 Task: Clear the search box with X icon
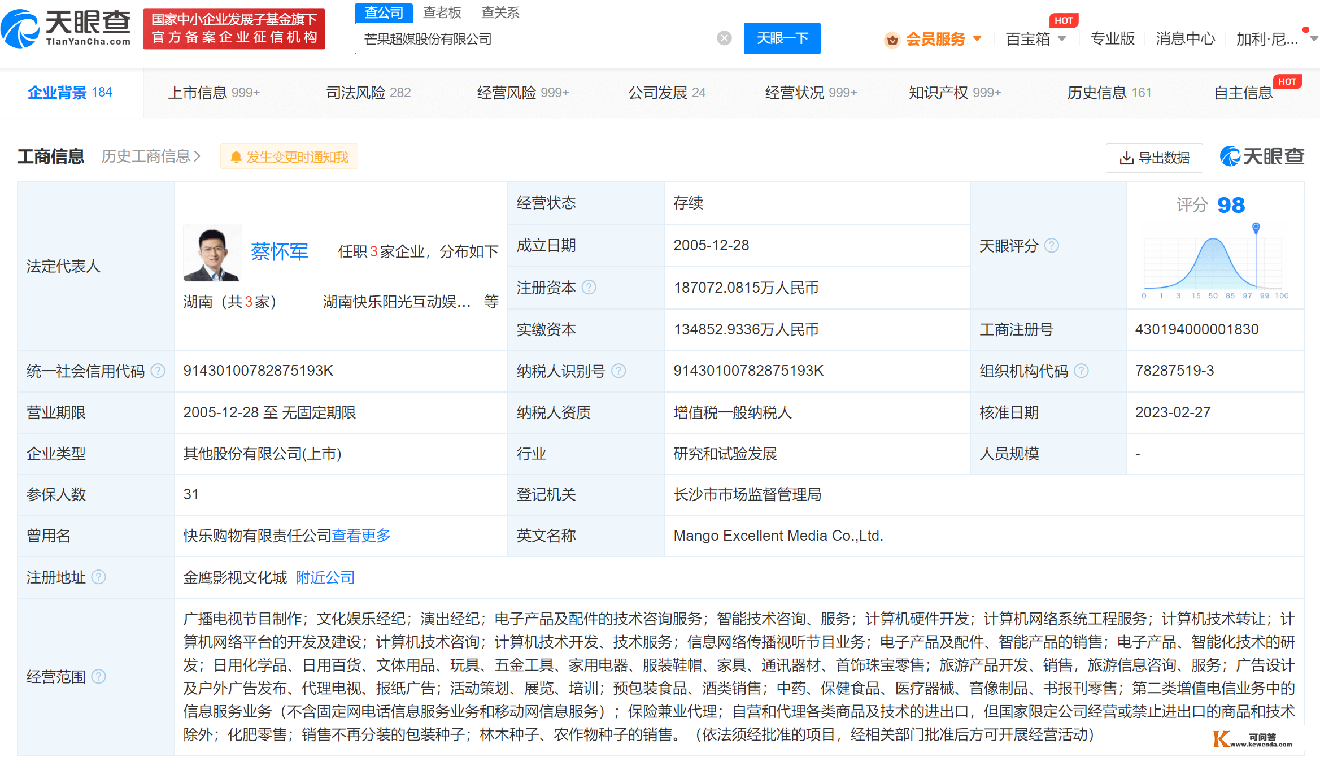(724, 38)
